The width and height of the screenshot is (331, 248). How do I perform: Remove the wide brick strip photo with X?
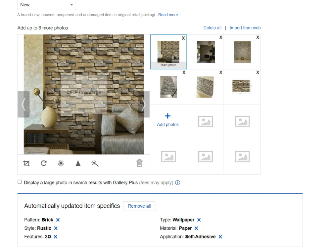point(258,72)
